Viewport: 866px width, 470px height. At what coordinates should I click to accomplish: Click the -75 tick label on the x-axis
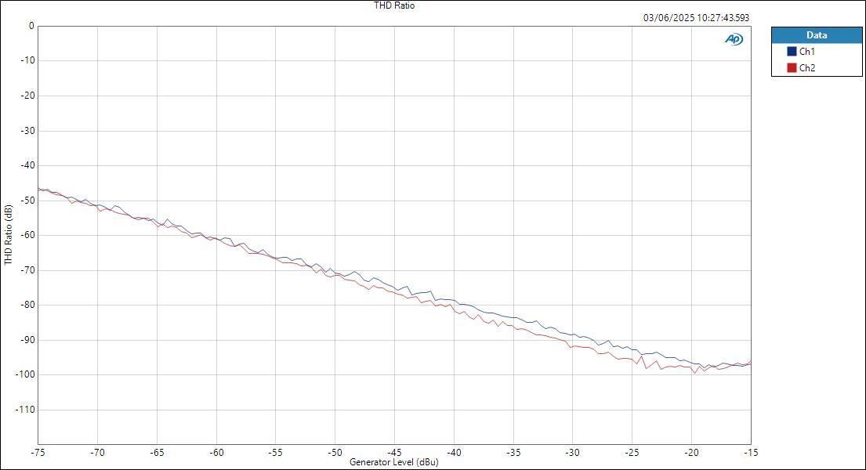pos(38,451)
